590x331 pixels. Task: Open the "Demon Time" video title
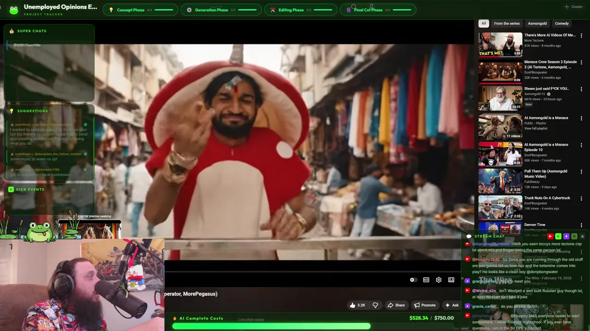pos(535,225)
